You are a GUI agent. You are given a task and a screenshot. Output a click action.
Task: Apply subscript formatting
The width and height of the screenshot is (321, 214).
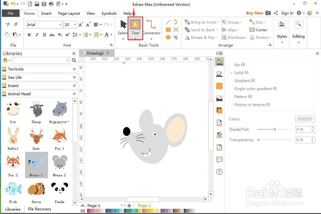[60, 35]
